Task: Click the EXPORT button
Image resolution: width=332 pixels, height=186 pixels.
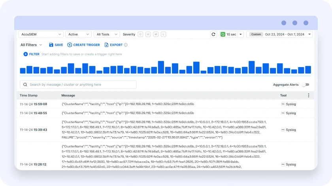Action: [x=114, y=45]
